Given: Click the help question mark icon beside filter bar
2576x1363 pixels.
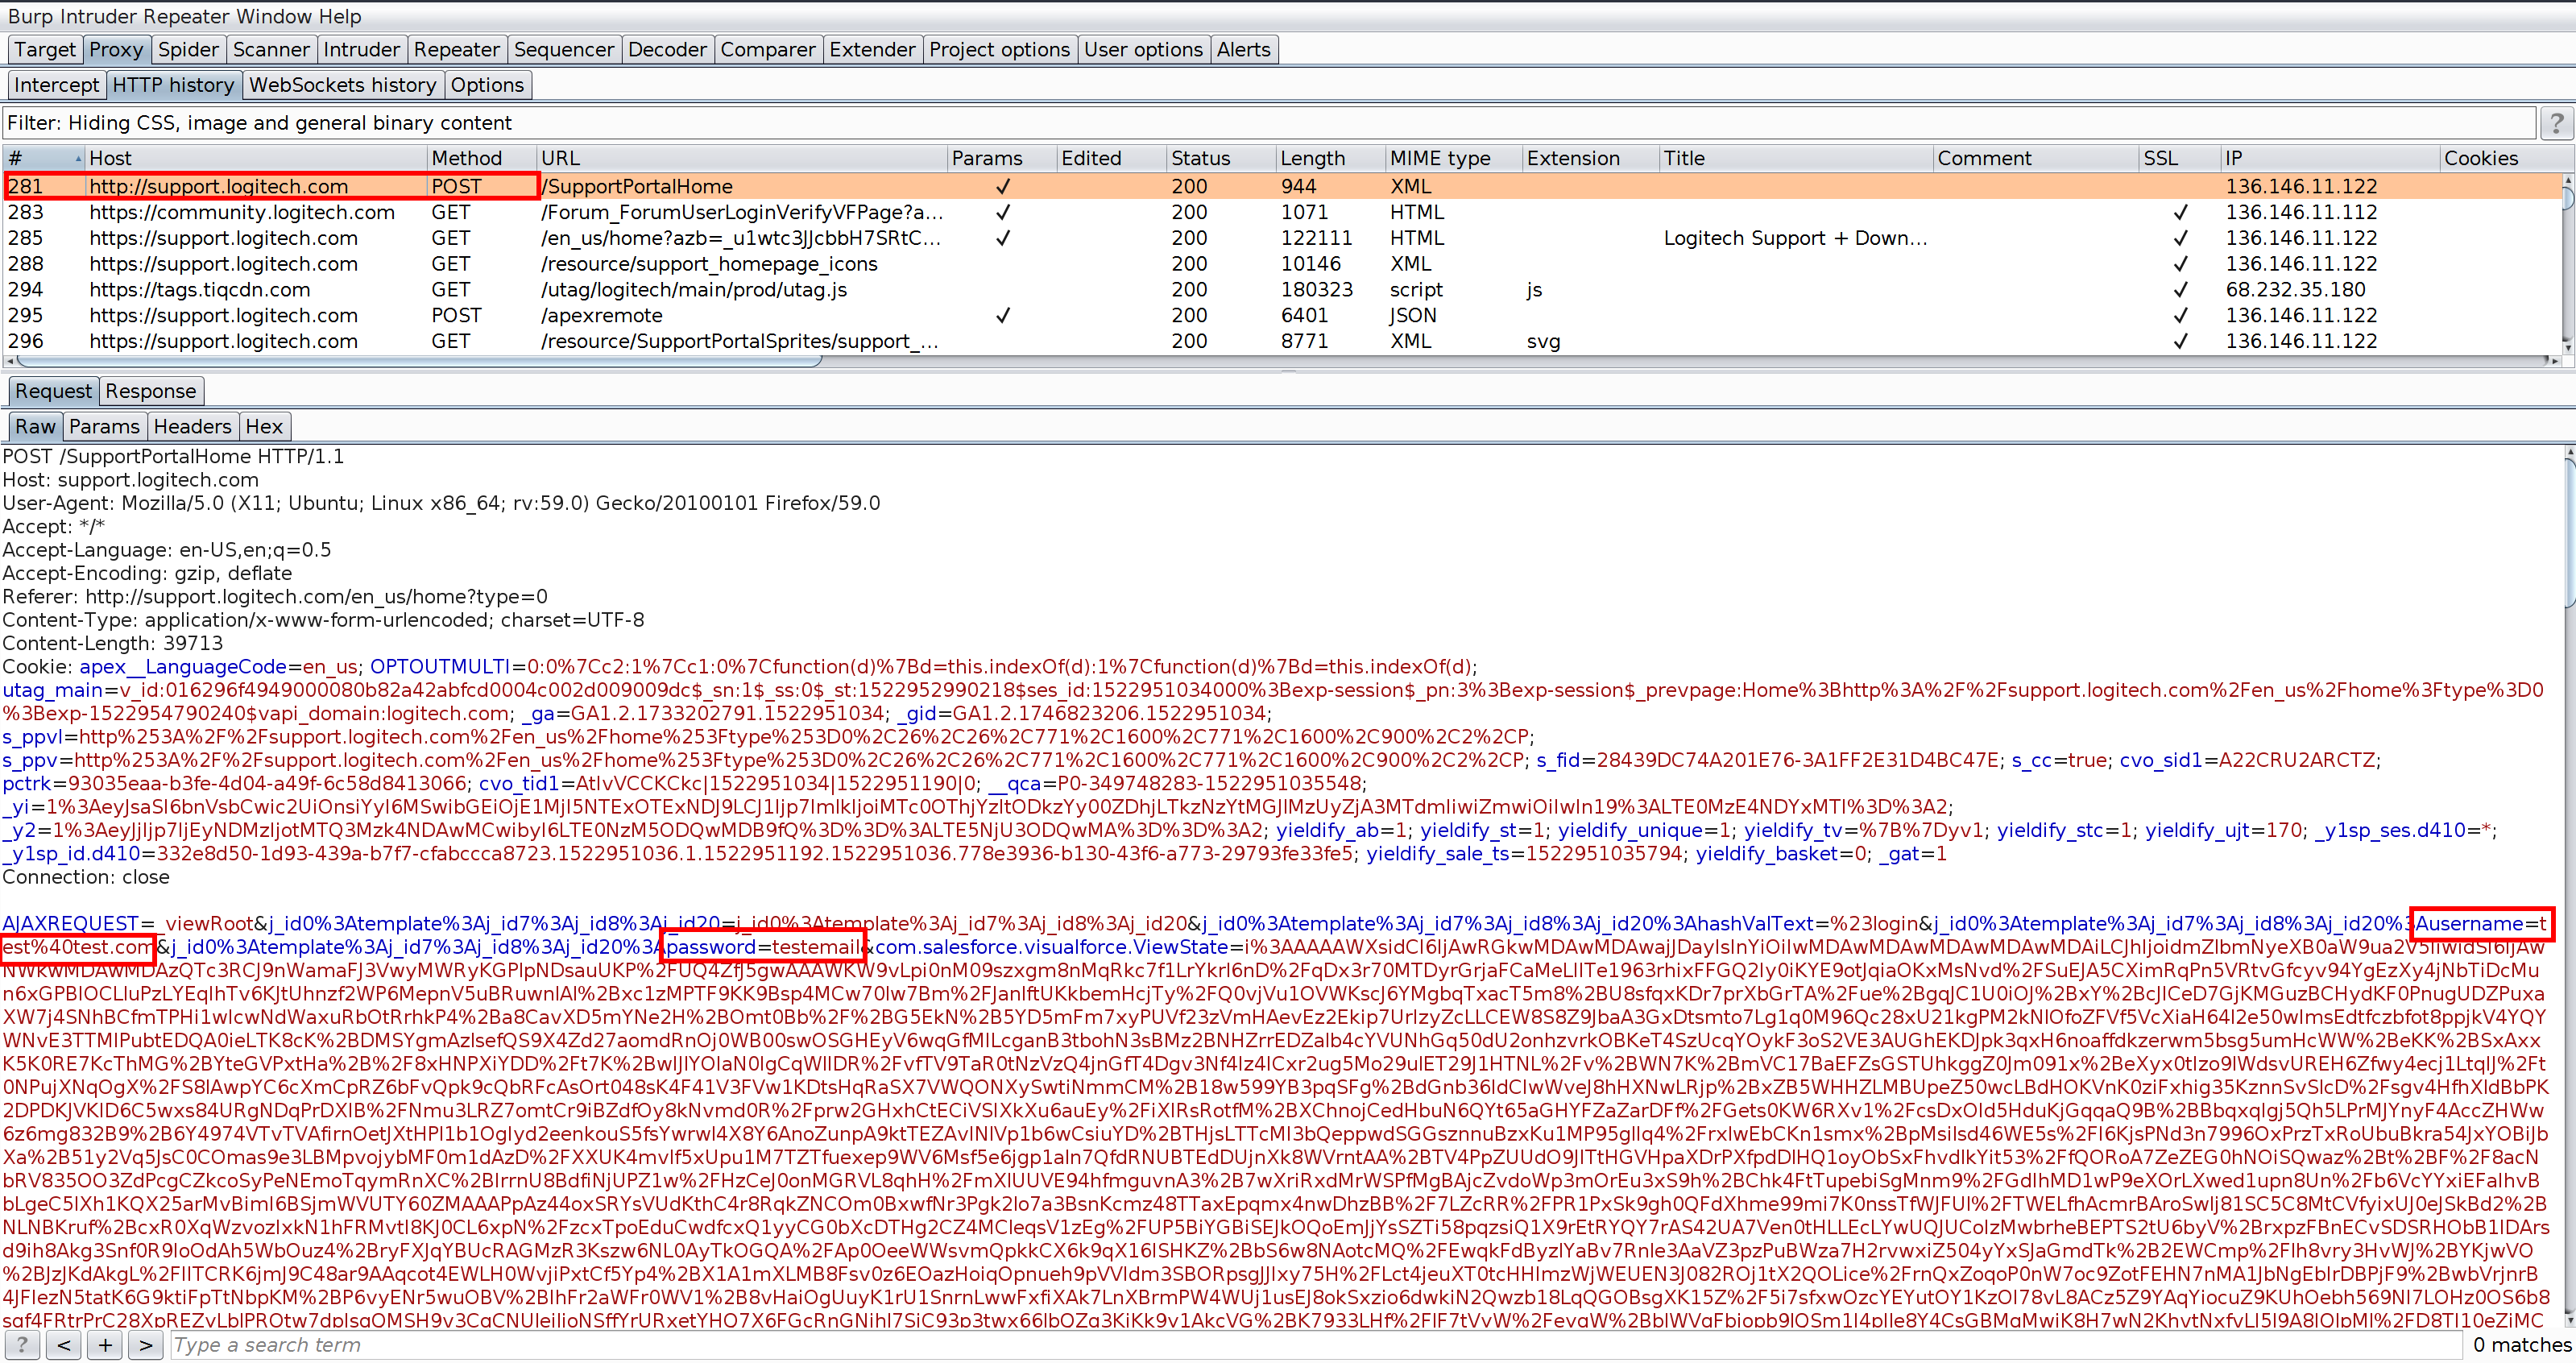Looking at the screenshot, I should click(x=2558, y=123).
